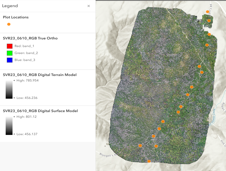The width and height of the screenshot is (226, 171).
Task: Click the High: 785.954 terrain label
Action: [x=27, y=80]
